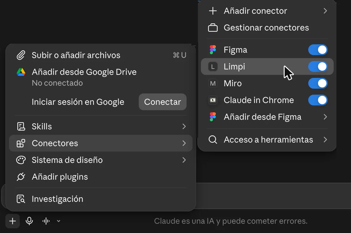Viewport: 351px width, 233px height.
Task: Open the Añadir desde Figma chevron
Action: coord(325,117)
